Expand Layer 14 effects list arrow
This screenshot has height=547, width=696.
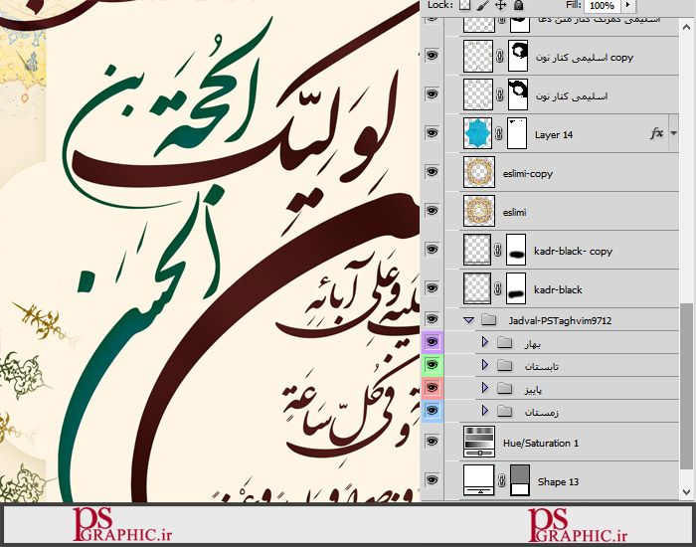tap(673, 132)
